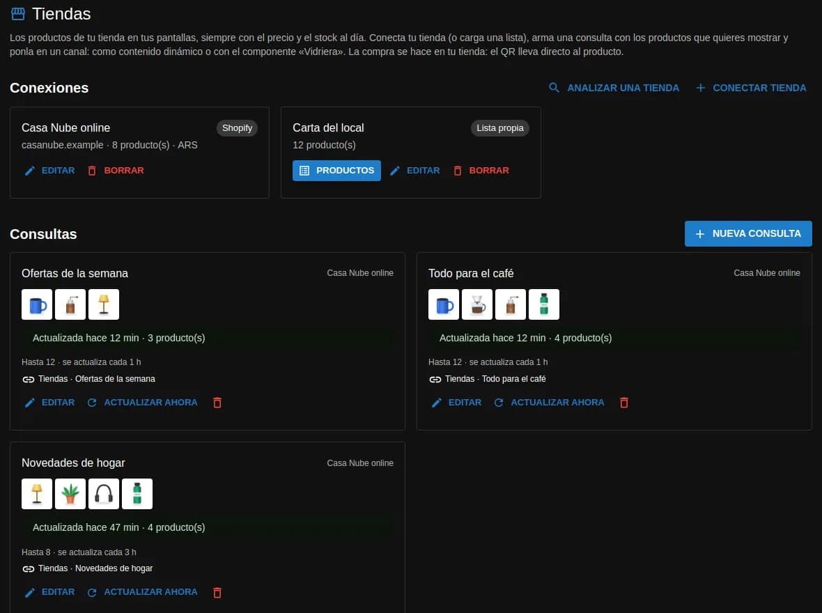Click link icon in Todo para el café card
This screenshot has width=822, height=613.
click(x=435, y=379)
